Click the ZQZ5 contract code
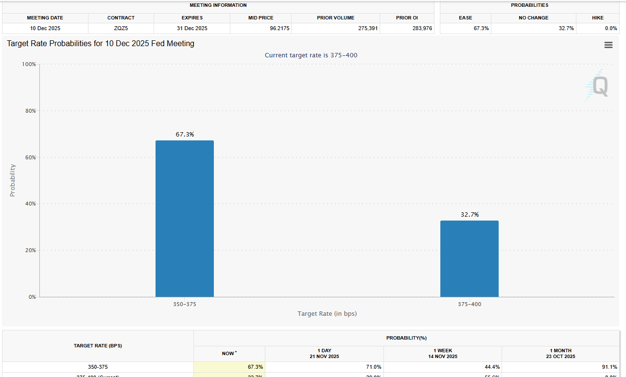Image resolution: width=626 pixels, height=377 pixels. 121,28
